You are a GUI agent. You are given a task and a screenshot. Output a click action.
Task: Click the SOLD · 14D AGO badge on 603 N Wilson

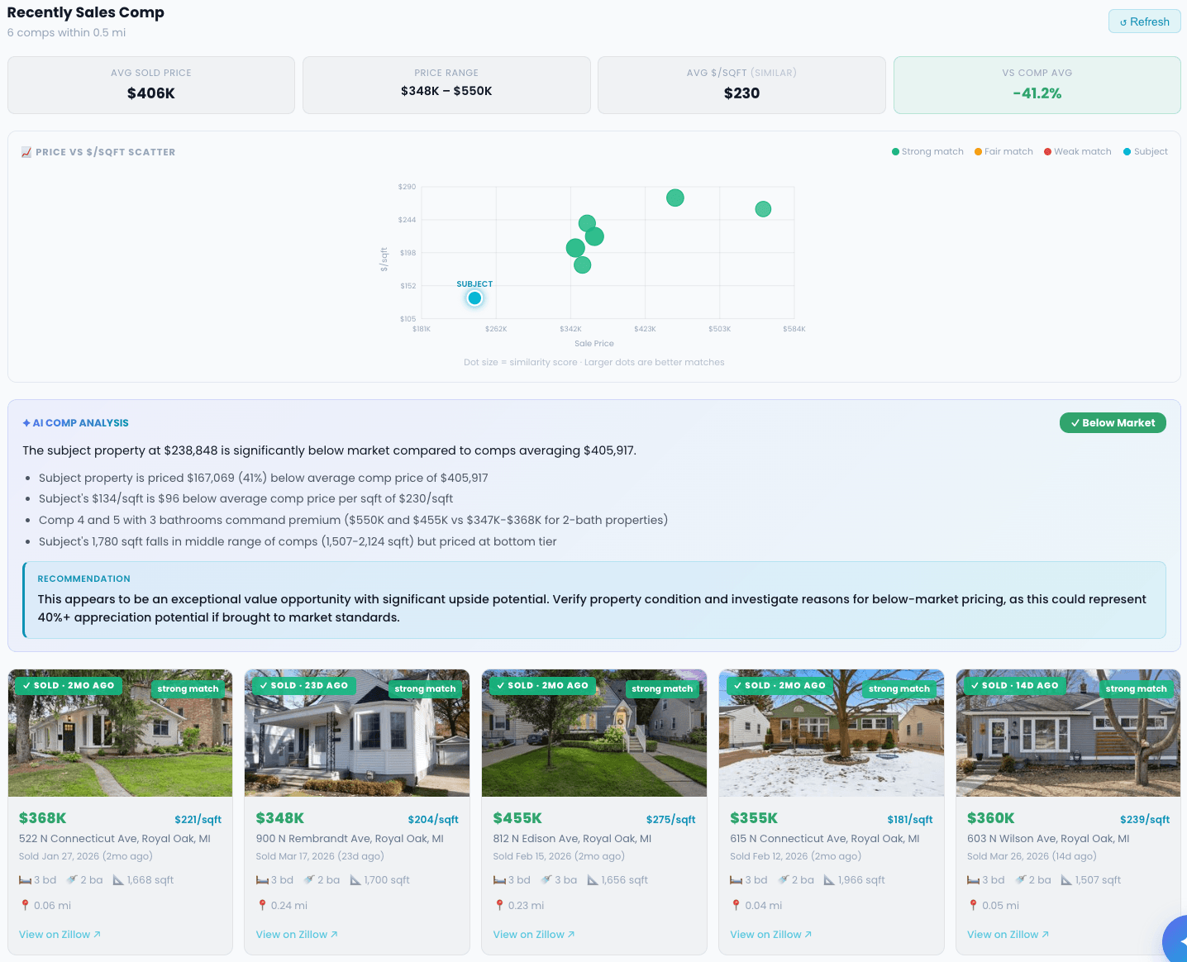1014,685
